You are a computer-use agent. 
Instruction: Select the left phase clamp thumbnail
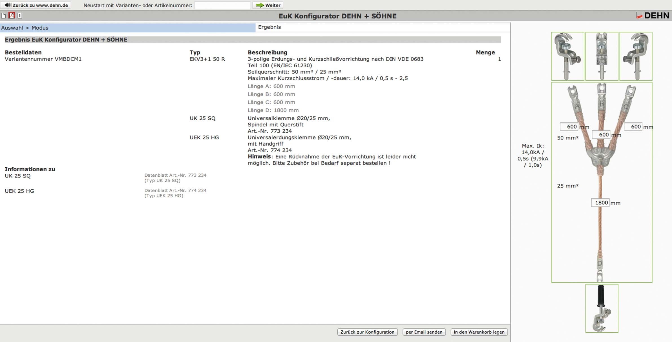tap(567, 56)
